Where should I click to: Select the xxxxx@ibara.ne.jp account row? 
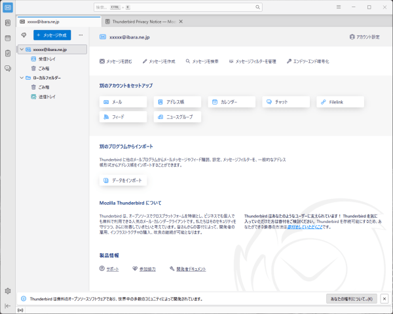pos(52,50)
